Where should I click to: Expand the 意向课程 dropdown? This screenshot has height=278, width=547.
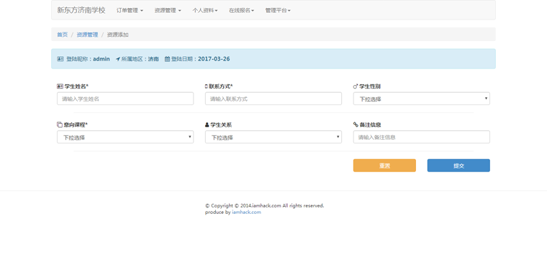click(125, 138)
